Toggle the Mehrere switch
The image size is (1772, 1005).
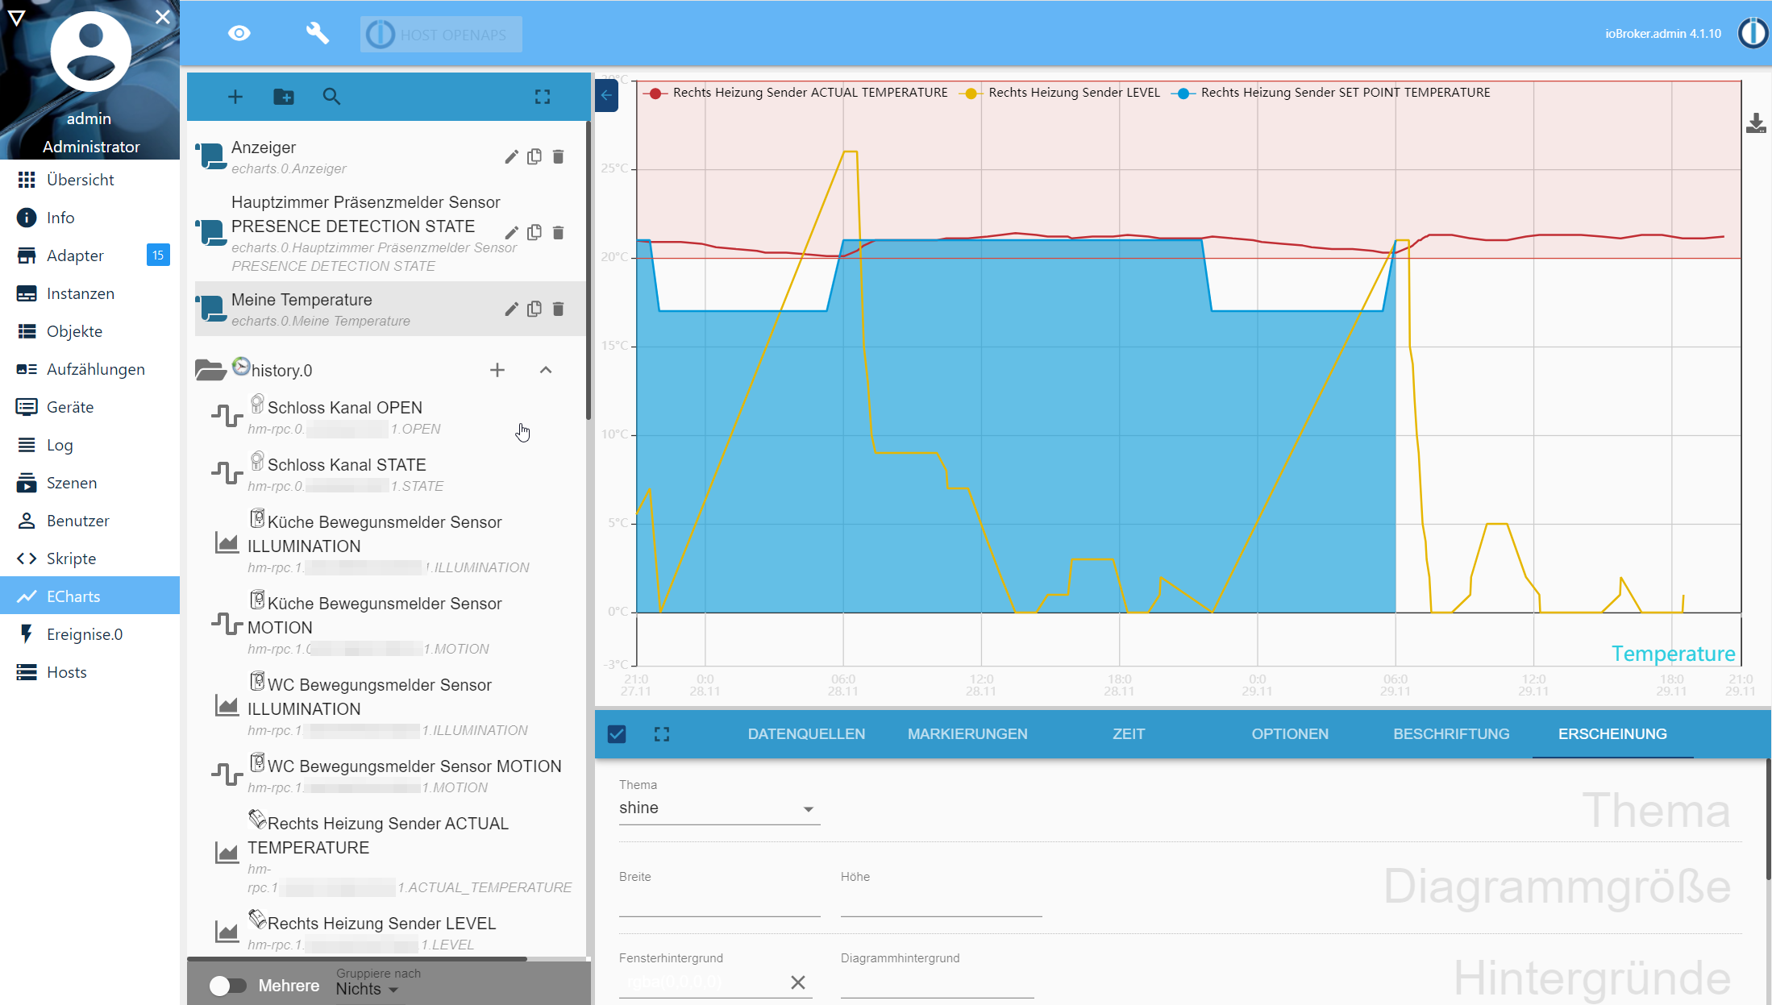pyautogui.click(x=227, y=986)
